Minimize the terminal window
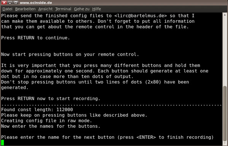This screenshot has height=146, width=228. coord(10,3)
